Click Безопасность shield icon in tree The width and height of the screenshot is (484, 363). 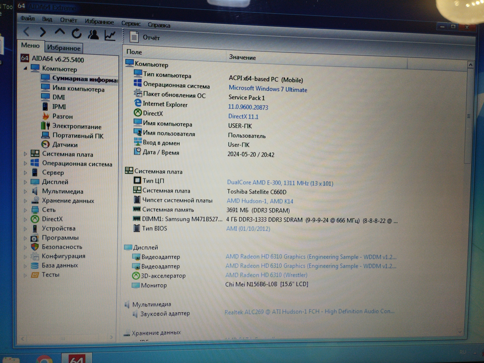tap(35, 247)
